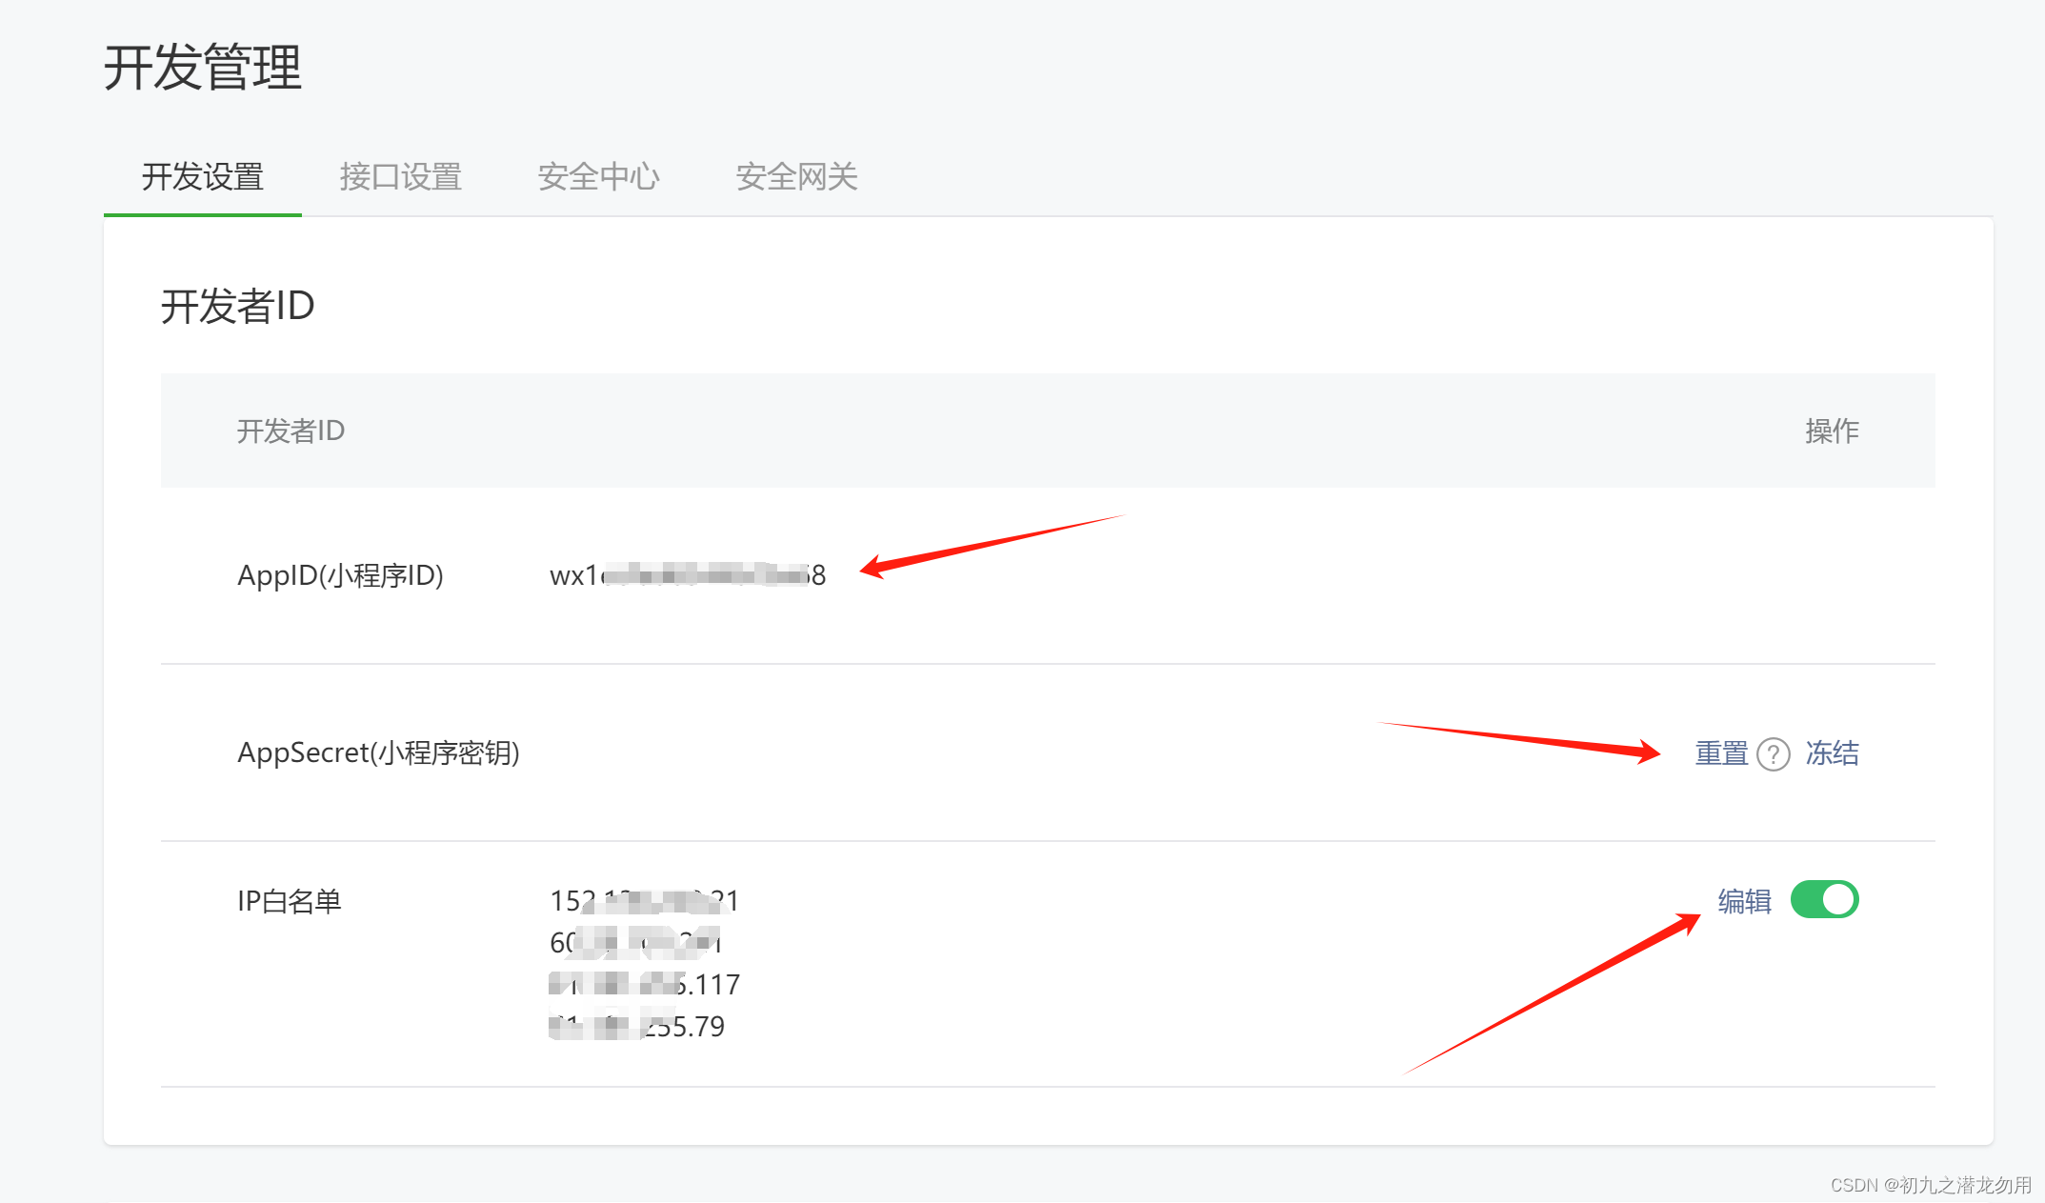This screenshot has height=1203, width=2045.
Task: Click the blurred AppID value
Action: point(687,575)
